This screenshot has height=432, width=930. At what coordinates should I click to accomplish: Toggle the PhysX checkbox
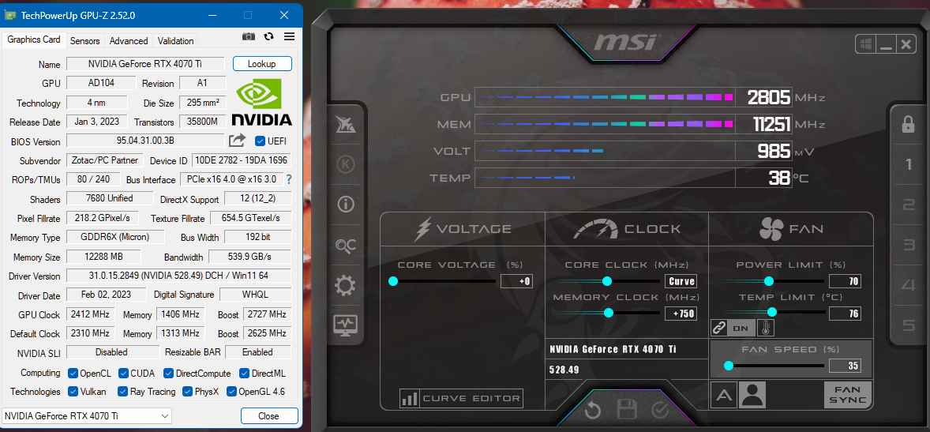pyautogui.click(x=187, y=392)
